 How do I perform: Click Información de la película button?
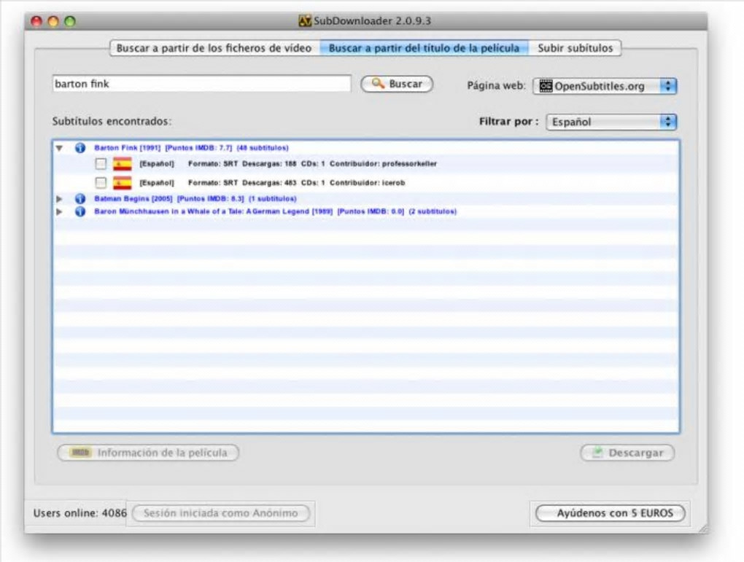click(148, 453)
